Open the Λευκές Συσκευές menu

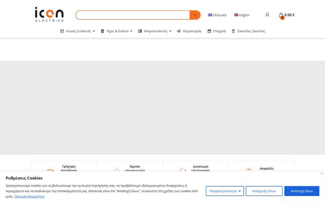[x=79, y=31]
